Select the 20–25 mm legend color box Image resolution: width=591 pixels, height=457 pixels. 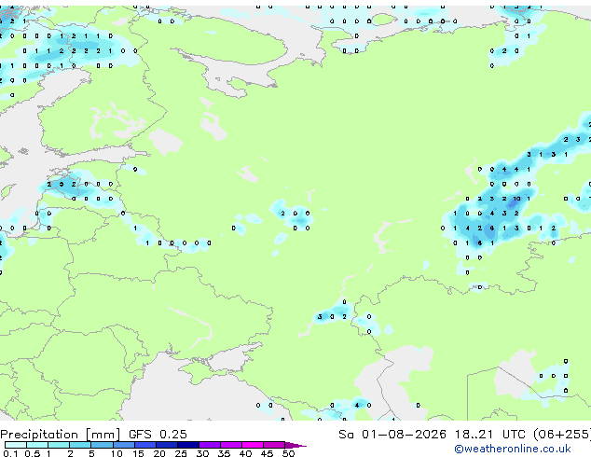(167, 445)
